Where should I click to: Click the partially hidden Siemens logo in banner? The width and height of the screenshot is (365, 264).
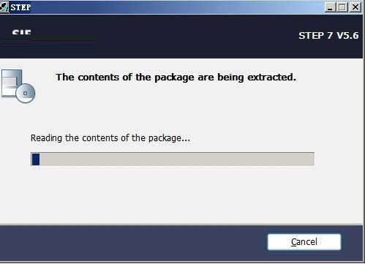pos(22,32)
